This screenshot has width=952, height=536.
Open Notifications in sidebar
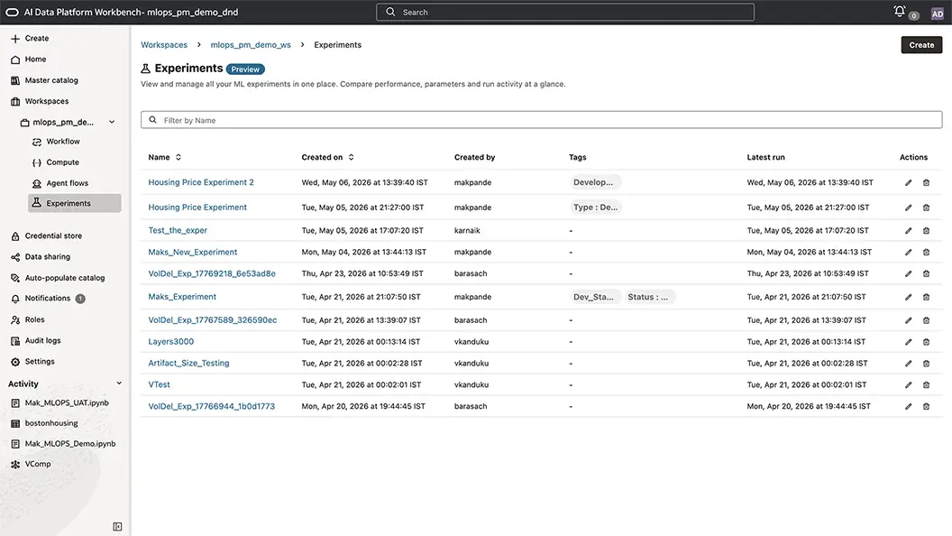coord(48,299)
